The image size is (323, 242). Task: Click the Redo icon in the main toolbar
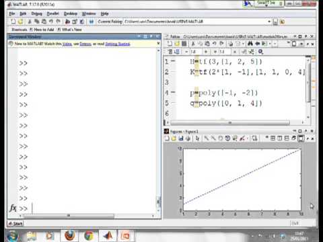click(58, 22)
